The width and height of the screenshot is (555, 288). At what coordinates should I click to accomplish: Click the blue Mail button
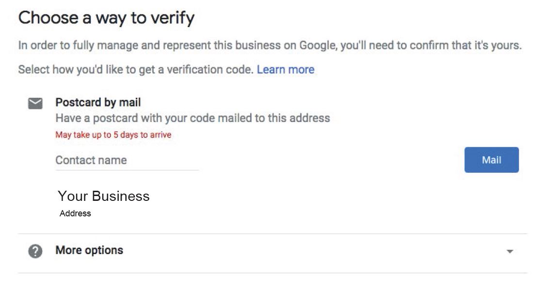[x=492, y=160]
